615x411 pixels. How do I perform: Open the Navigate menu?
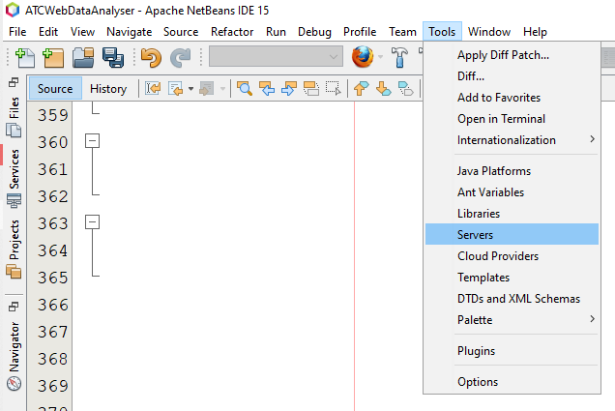(129, 32)
